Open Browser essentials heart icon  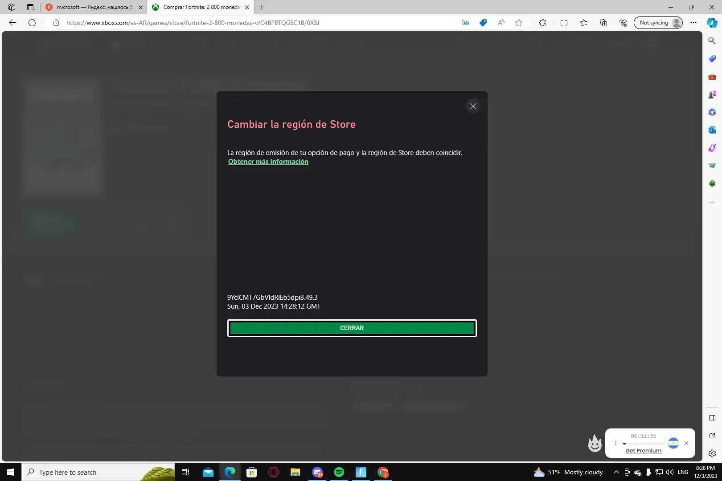[x=623, y=23]
